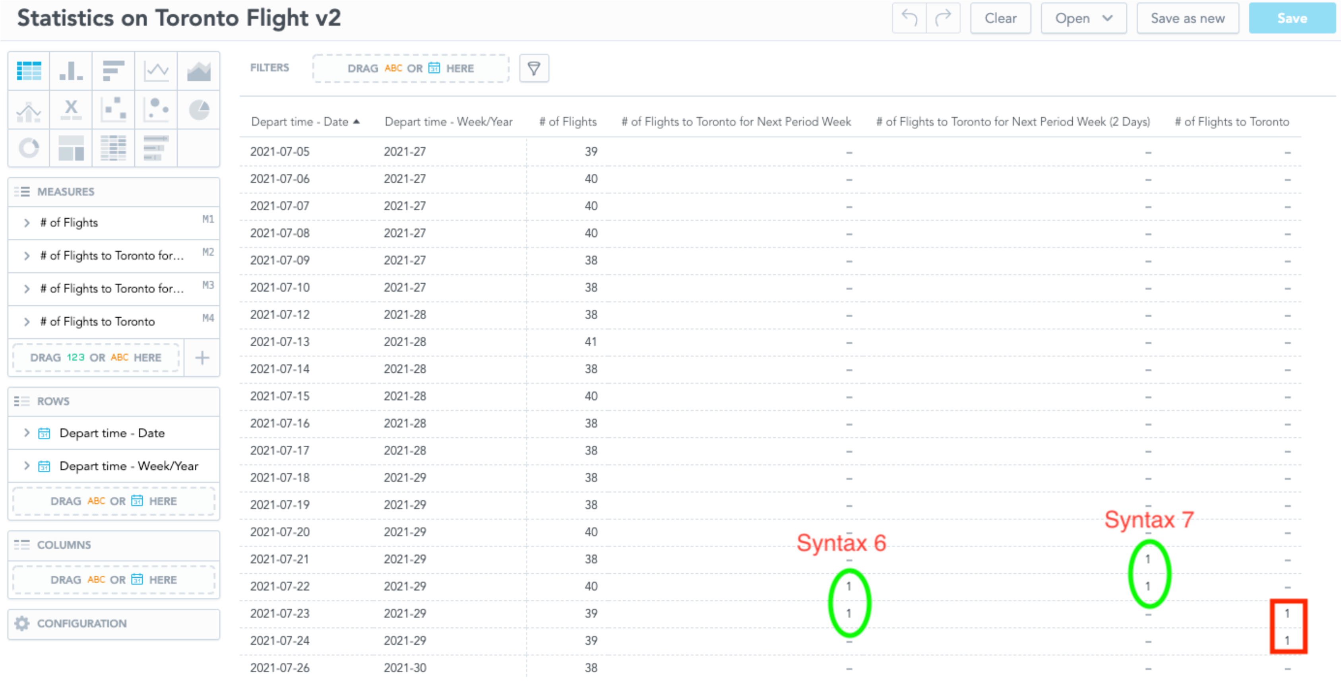
Task: Collapse the Rows section header
Action: point(114,402)
